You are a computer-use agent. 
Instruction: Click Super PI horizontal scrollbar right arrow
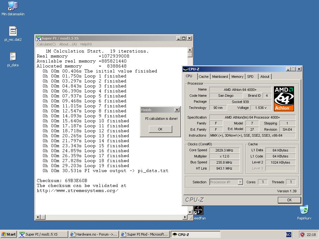[185, 217]
